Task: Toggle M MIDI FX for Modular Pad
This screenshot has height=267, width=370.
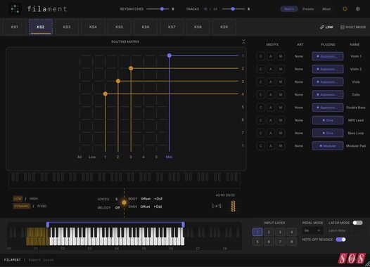Action: [x=281, y=146]
